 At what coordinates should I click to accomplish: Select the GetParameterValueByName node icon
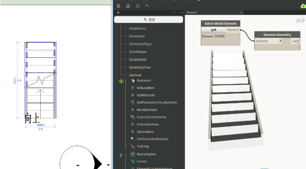[x=133, y=102]
